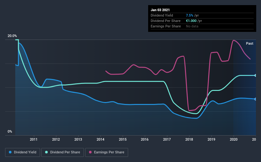Click the Dividend Per Share line endpoint marker
This screenshot has width=261, height=162.
255,76
